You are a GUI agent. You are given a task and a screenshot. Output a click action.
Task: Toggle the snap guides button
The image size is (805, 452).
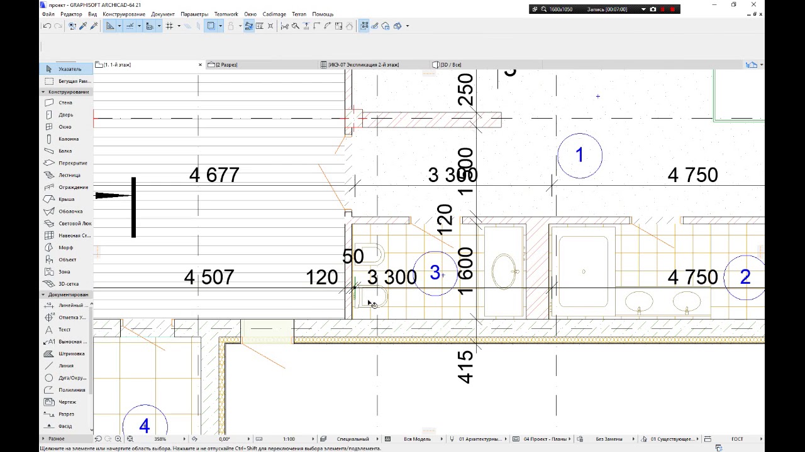[130, 26]
